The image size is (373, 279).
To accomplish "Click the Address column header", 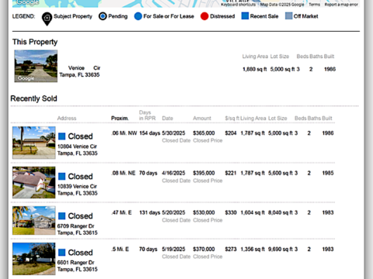I will [x=67, y=118].
